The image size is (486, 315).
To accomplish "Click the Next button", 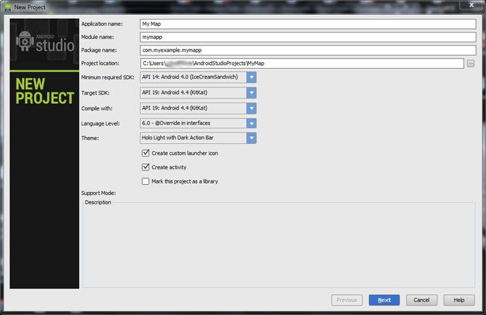I will click(x=384, y=300).
